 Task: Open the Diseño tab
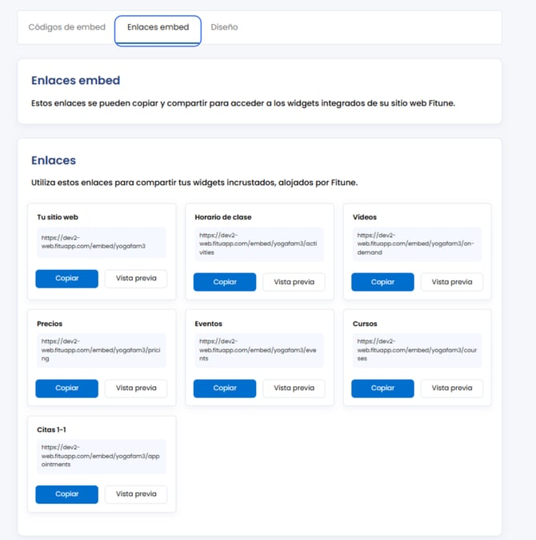click(x=224, y=27)
